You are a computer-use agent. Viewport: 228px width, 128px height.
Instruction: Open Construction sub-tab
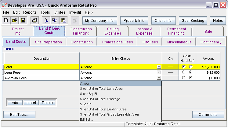pos(82,42)
